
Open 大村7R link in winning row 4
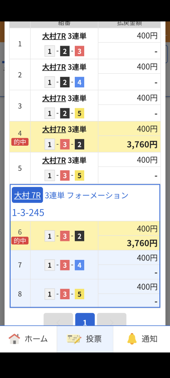54,130
